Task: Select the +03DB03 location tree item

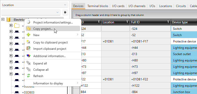Action: (x=28, y=92)
